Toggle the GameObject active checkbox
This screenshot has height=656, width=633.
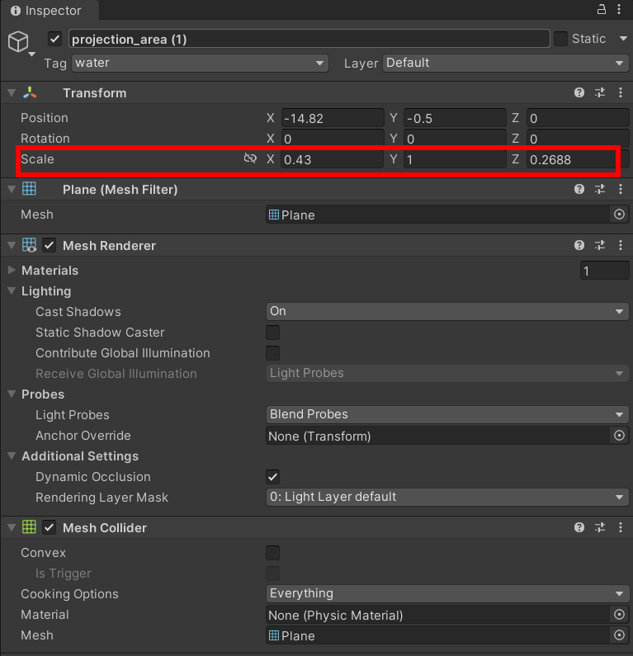coord(54,40)
